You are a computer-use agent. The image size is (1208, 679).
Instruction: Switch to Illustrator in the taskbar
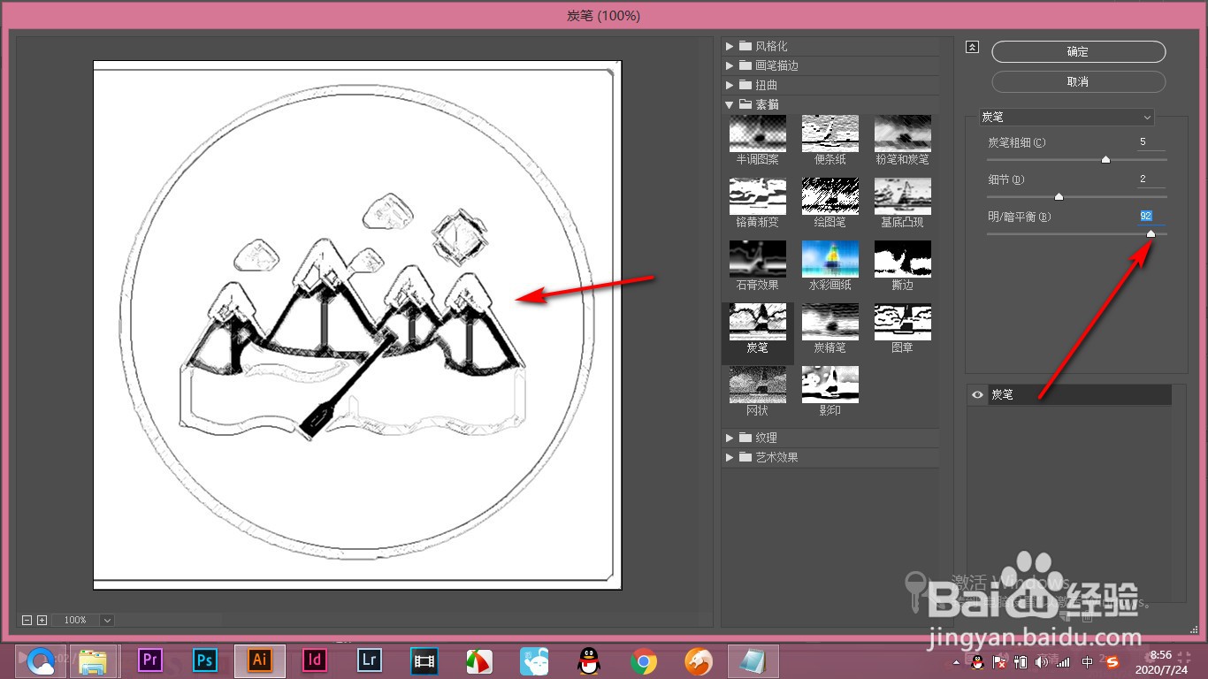pos(260,660)
